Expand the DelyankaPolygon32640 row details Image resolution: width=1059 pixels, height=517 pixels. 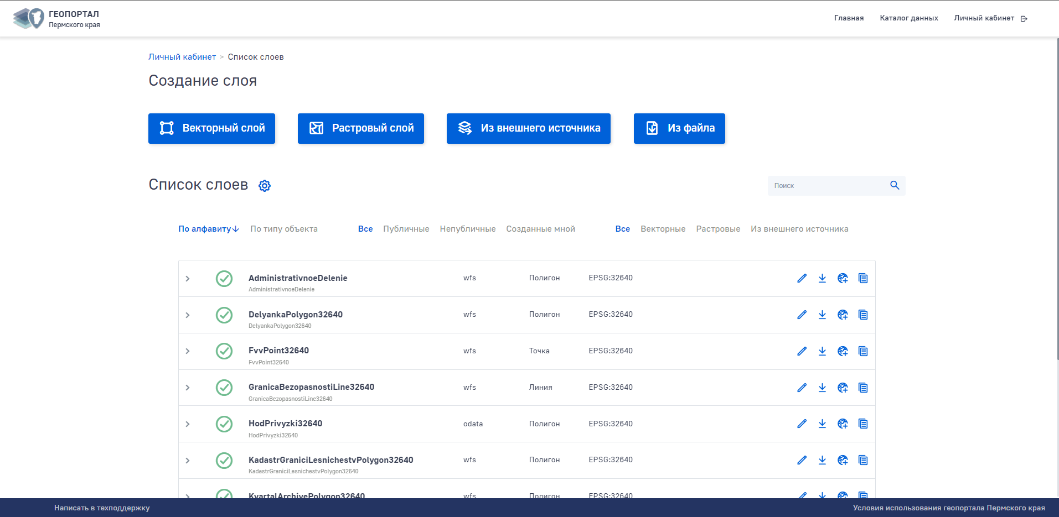click(188, 315)
